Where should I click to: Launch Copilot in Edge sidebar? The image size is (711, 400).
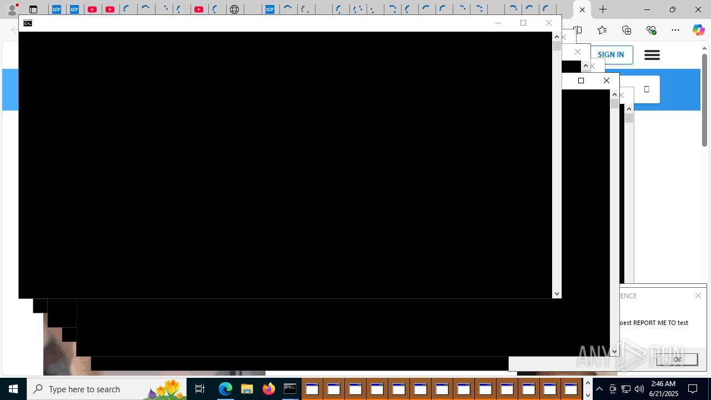click(x=698, y=30)
